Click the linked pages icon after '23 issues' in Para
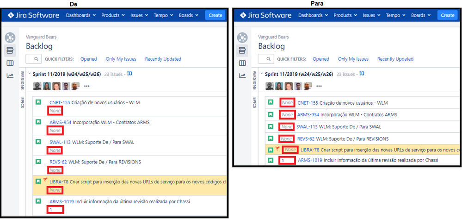This screenshot has width=462, height=219. pos(362,74)
